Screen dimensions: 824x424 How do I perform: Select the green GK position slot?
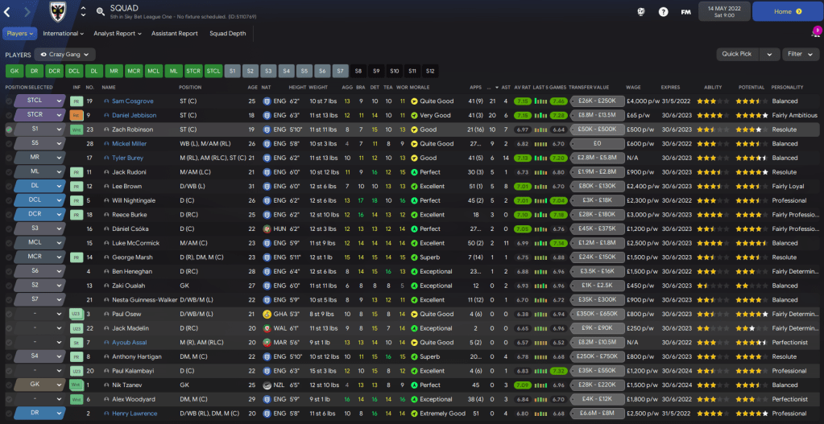click(14, 71)
